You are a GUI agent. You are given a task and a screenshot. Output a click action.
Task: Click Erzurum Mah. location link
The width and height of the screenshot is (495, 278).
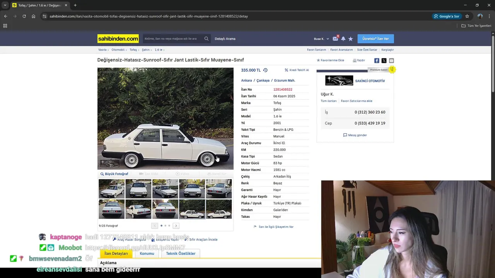[x=285, y=81]
